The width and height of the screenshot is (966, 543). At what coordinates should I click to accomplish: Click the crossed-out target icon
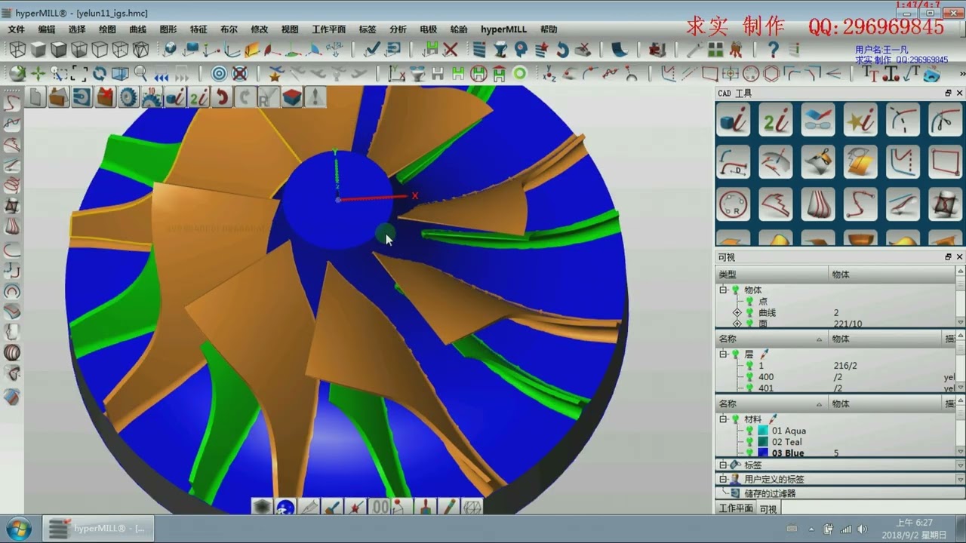[240, 74]
